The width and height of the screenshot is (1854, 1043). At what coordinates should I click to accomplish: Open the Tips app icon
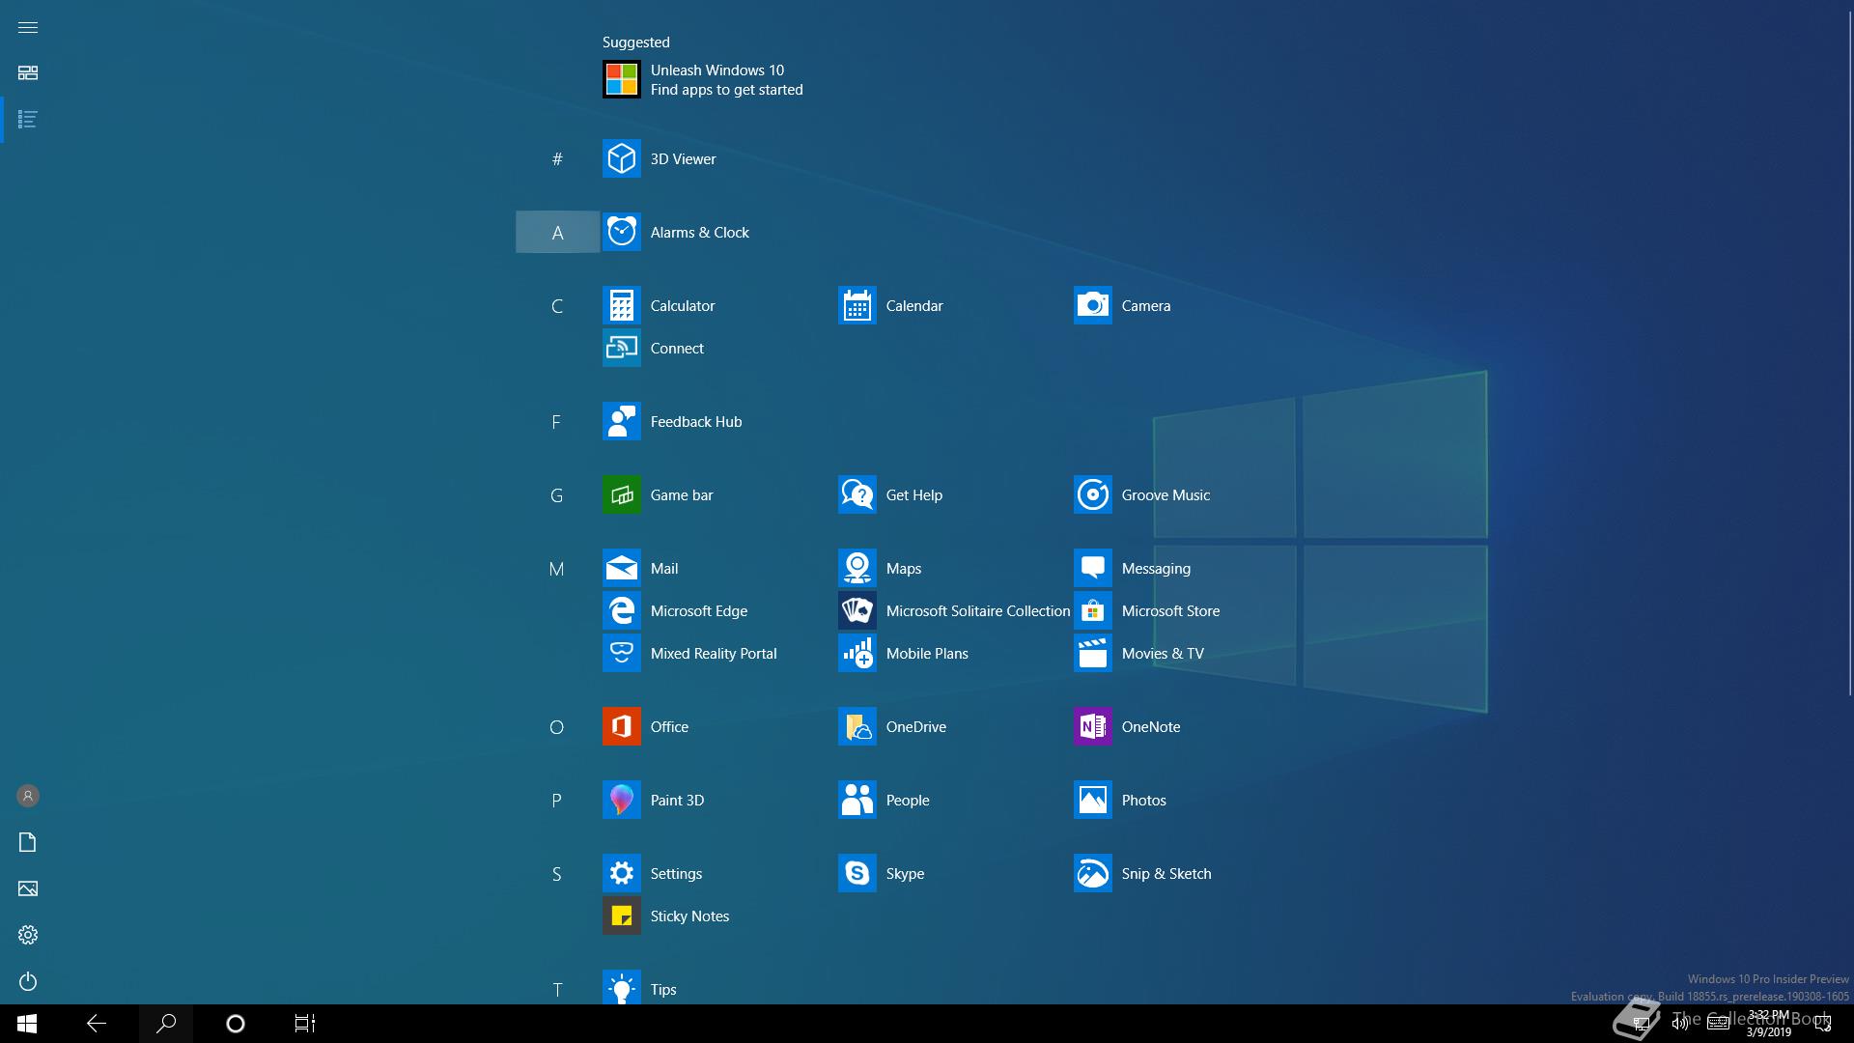click(x=621, y=987)
